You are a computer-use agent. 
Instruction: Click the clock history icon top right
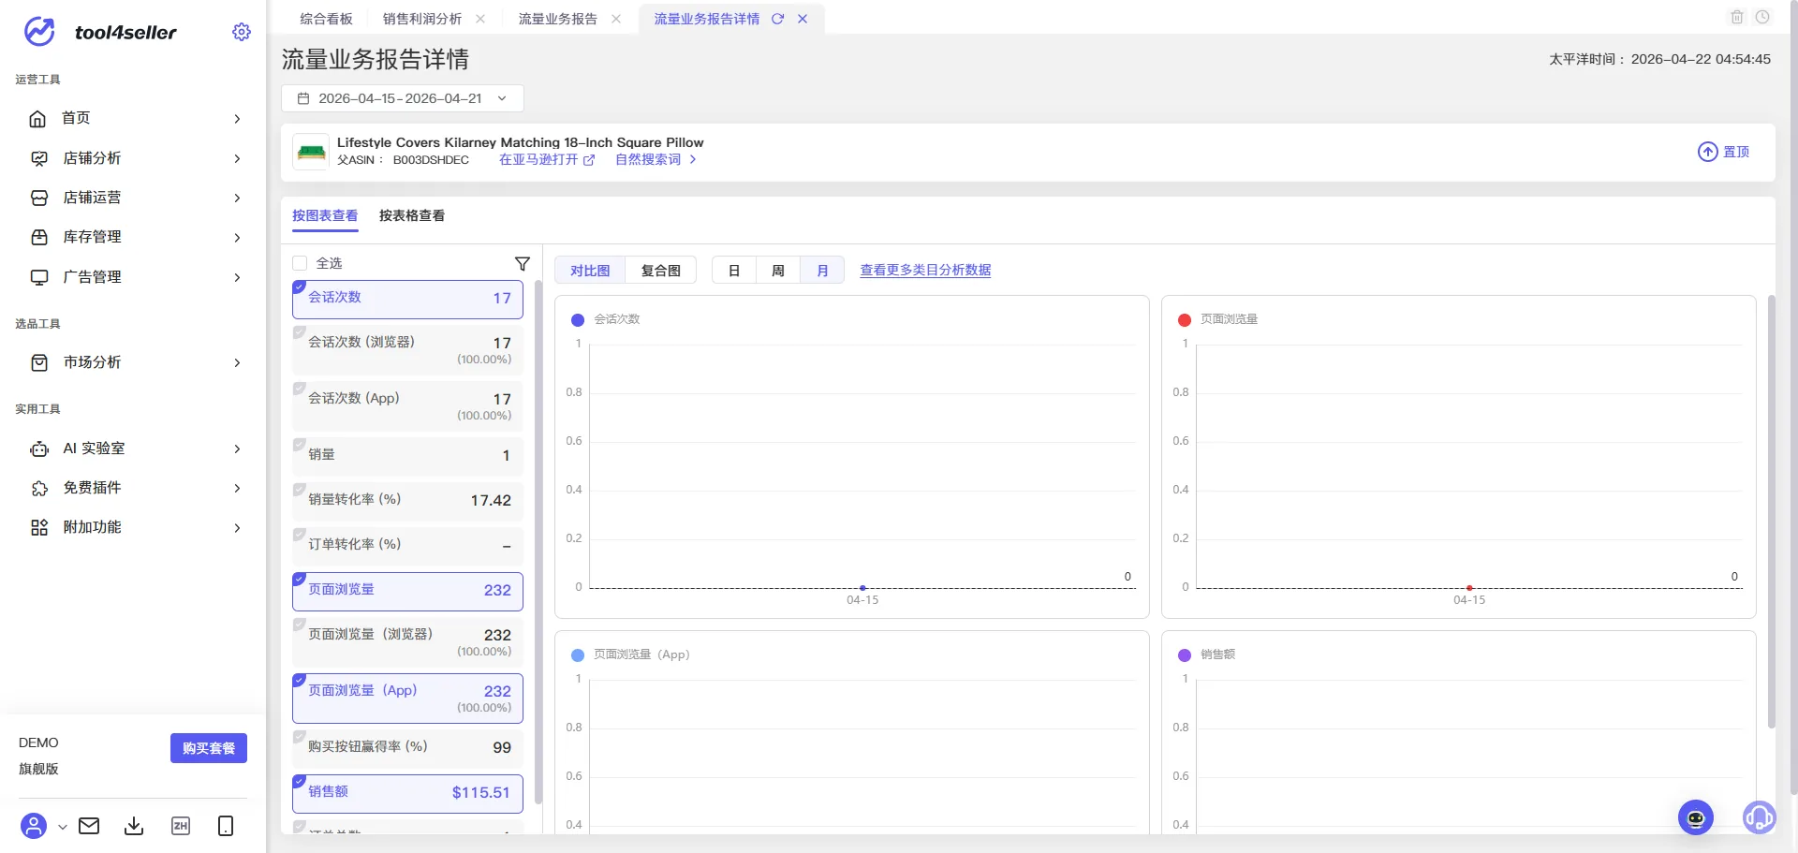click(x=1762, y=17)
